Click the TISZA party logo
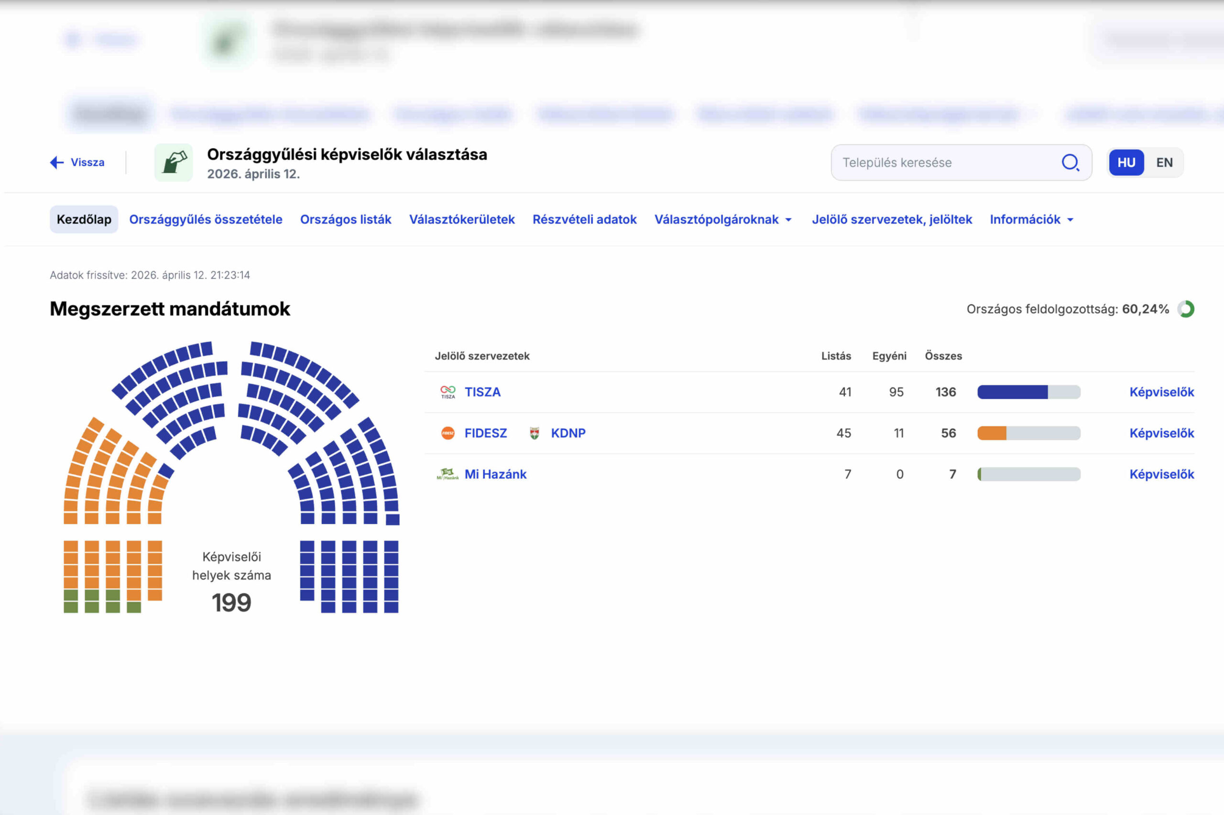The width and height of the screenshot is (1224, 815). 448,392
